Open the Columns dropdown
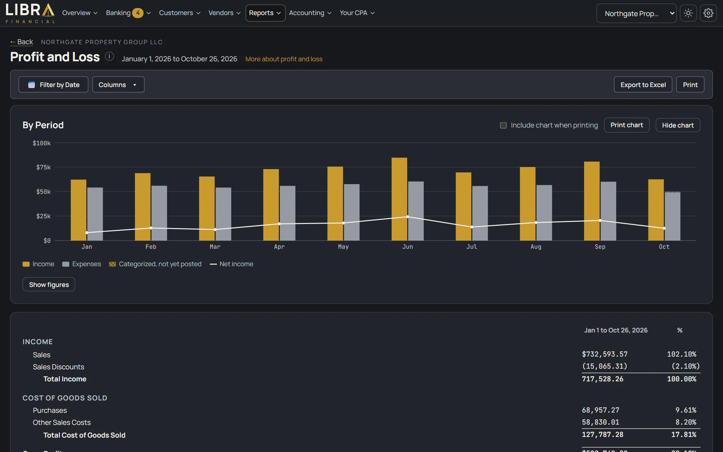Image resolution: width=723 pixels, height=452 pixels. tap(118, 85)
